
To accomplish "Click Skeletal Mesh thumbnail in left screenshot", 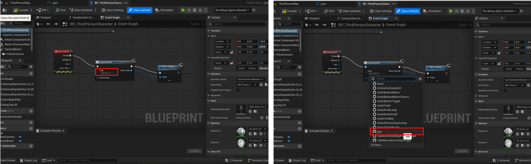I will [x=241, y=109].
